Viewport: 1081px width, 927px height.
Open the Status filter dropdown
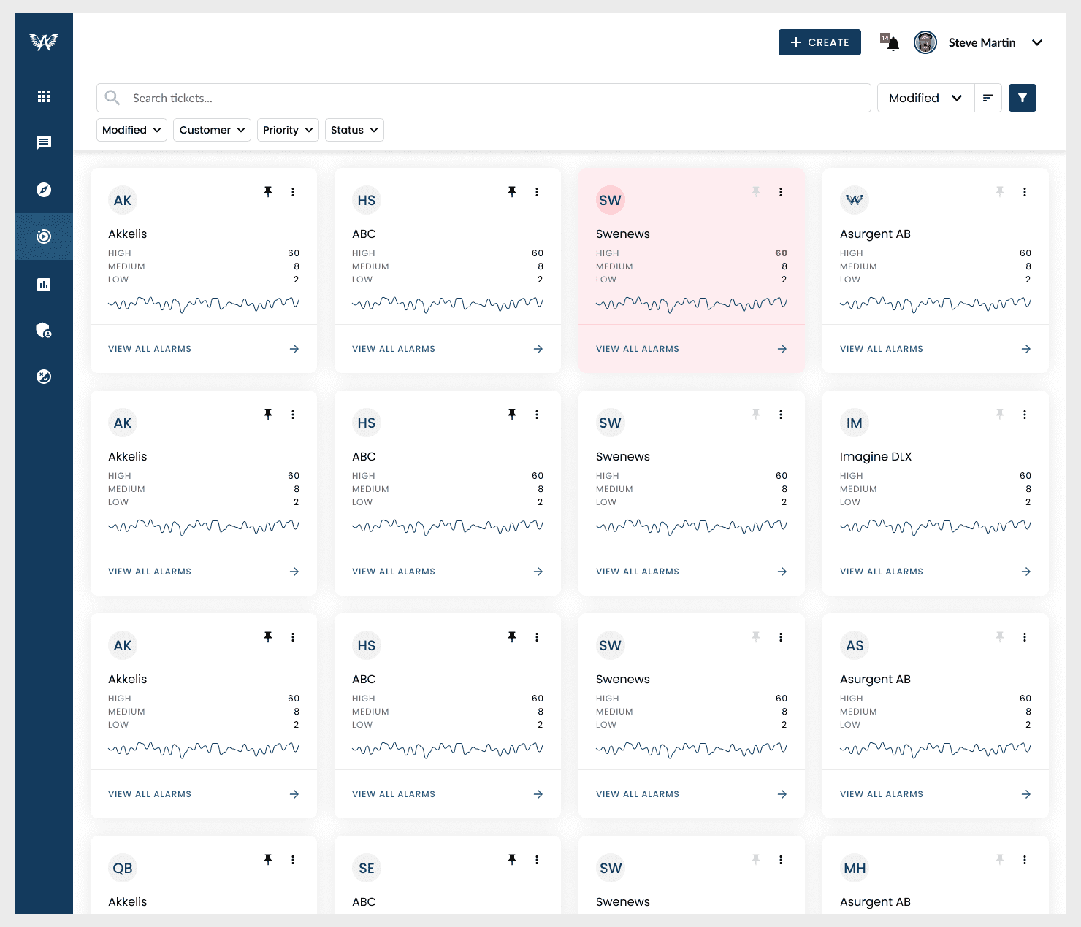tap(354, 130)
